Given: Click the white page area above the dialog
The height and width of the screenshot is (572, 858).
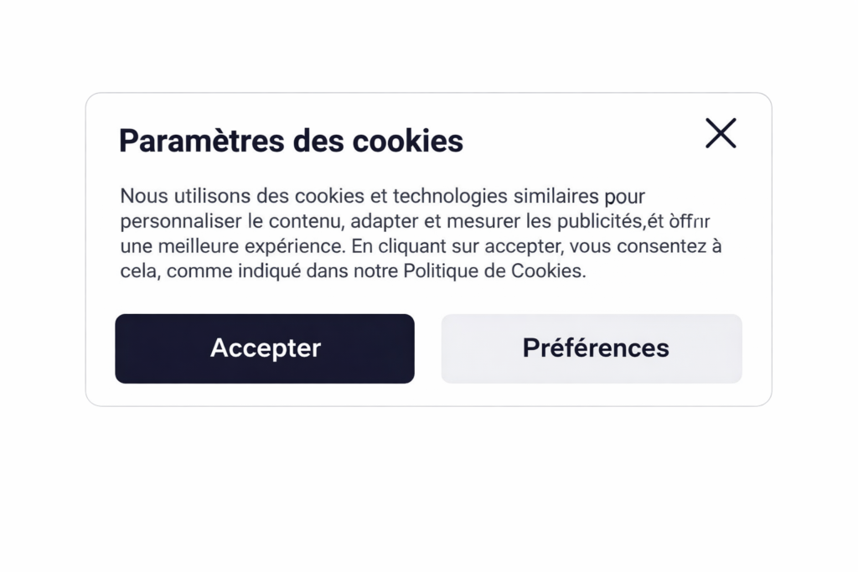Looking at the screenshot, I should click(429, 46).
